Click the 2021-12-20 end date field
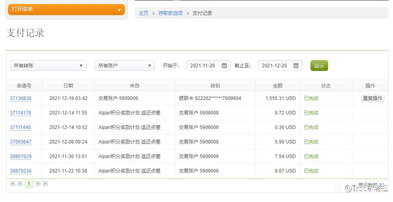The width and height of the screenshot is (393, 202). pos(280,65)
